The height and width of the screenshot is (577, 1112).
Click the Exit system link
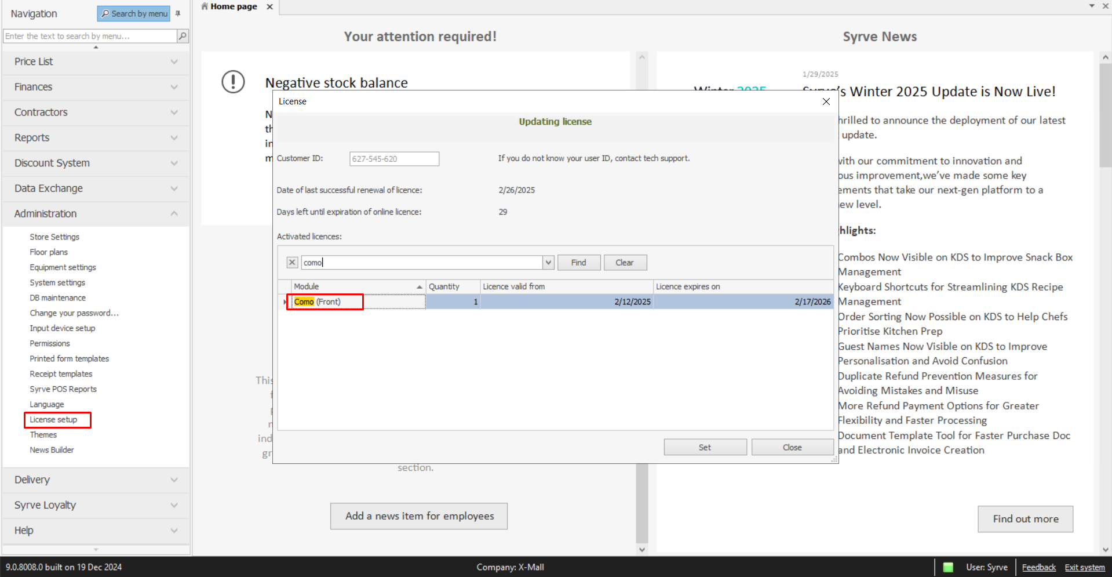click(1084, 567)
